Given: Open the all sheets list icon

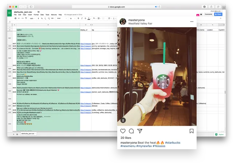Looking at the screenshot, I should click(17, 134).
